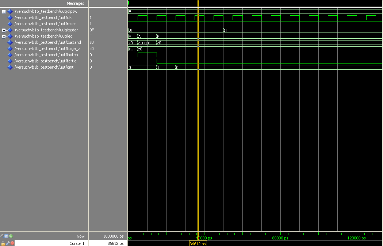Click the '1' value beside reset in value column
The image size is (383, 246).
pyautogui.click(x=91, y=24)
